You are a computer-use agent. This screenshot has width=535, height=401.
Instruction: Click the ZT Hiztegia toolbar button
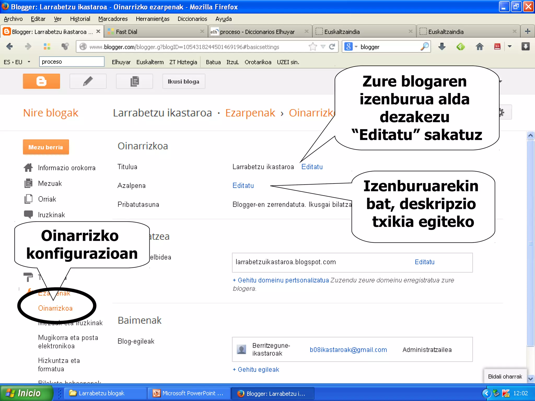pos(183,62)
